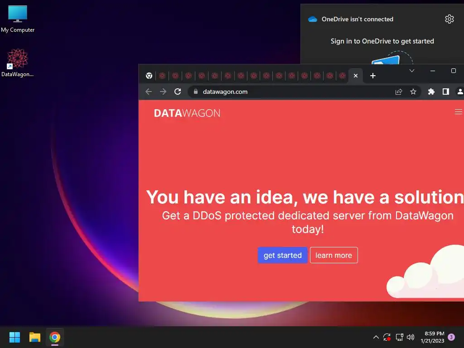Close the active Chrome tab

[356, 76]
